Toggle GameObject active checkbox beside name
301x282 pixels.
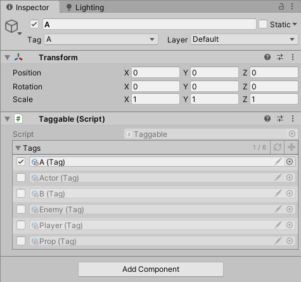pyautogui.click(x=34, y=24)
